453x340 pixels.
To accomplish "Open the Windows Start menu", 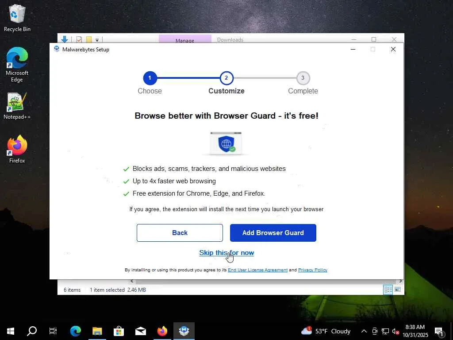I will click(x=11, y=331).
